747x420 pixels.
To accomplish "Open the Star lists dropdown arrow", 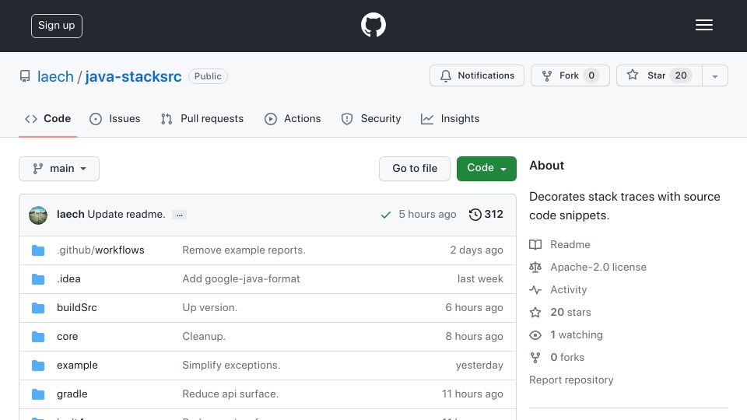I will point(714,75).
